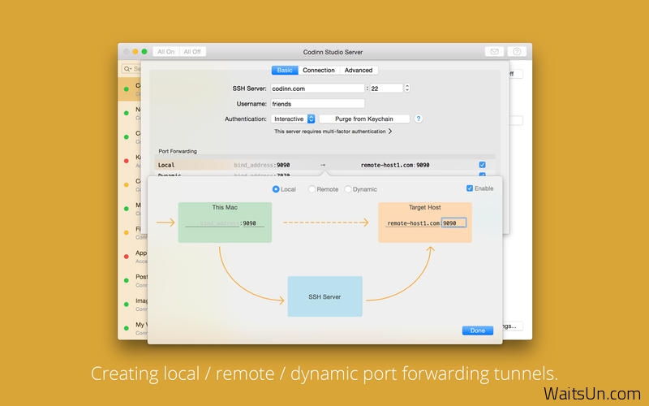This screenshot has width=649, height=406.
Task: Click the Username field showing friends
Action: pos(317,104)
